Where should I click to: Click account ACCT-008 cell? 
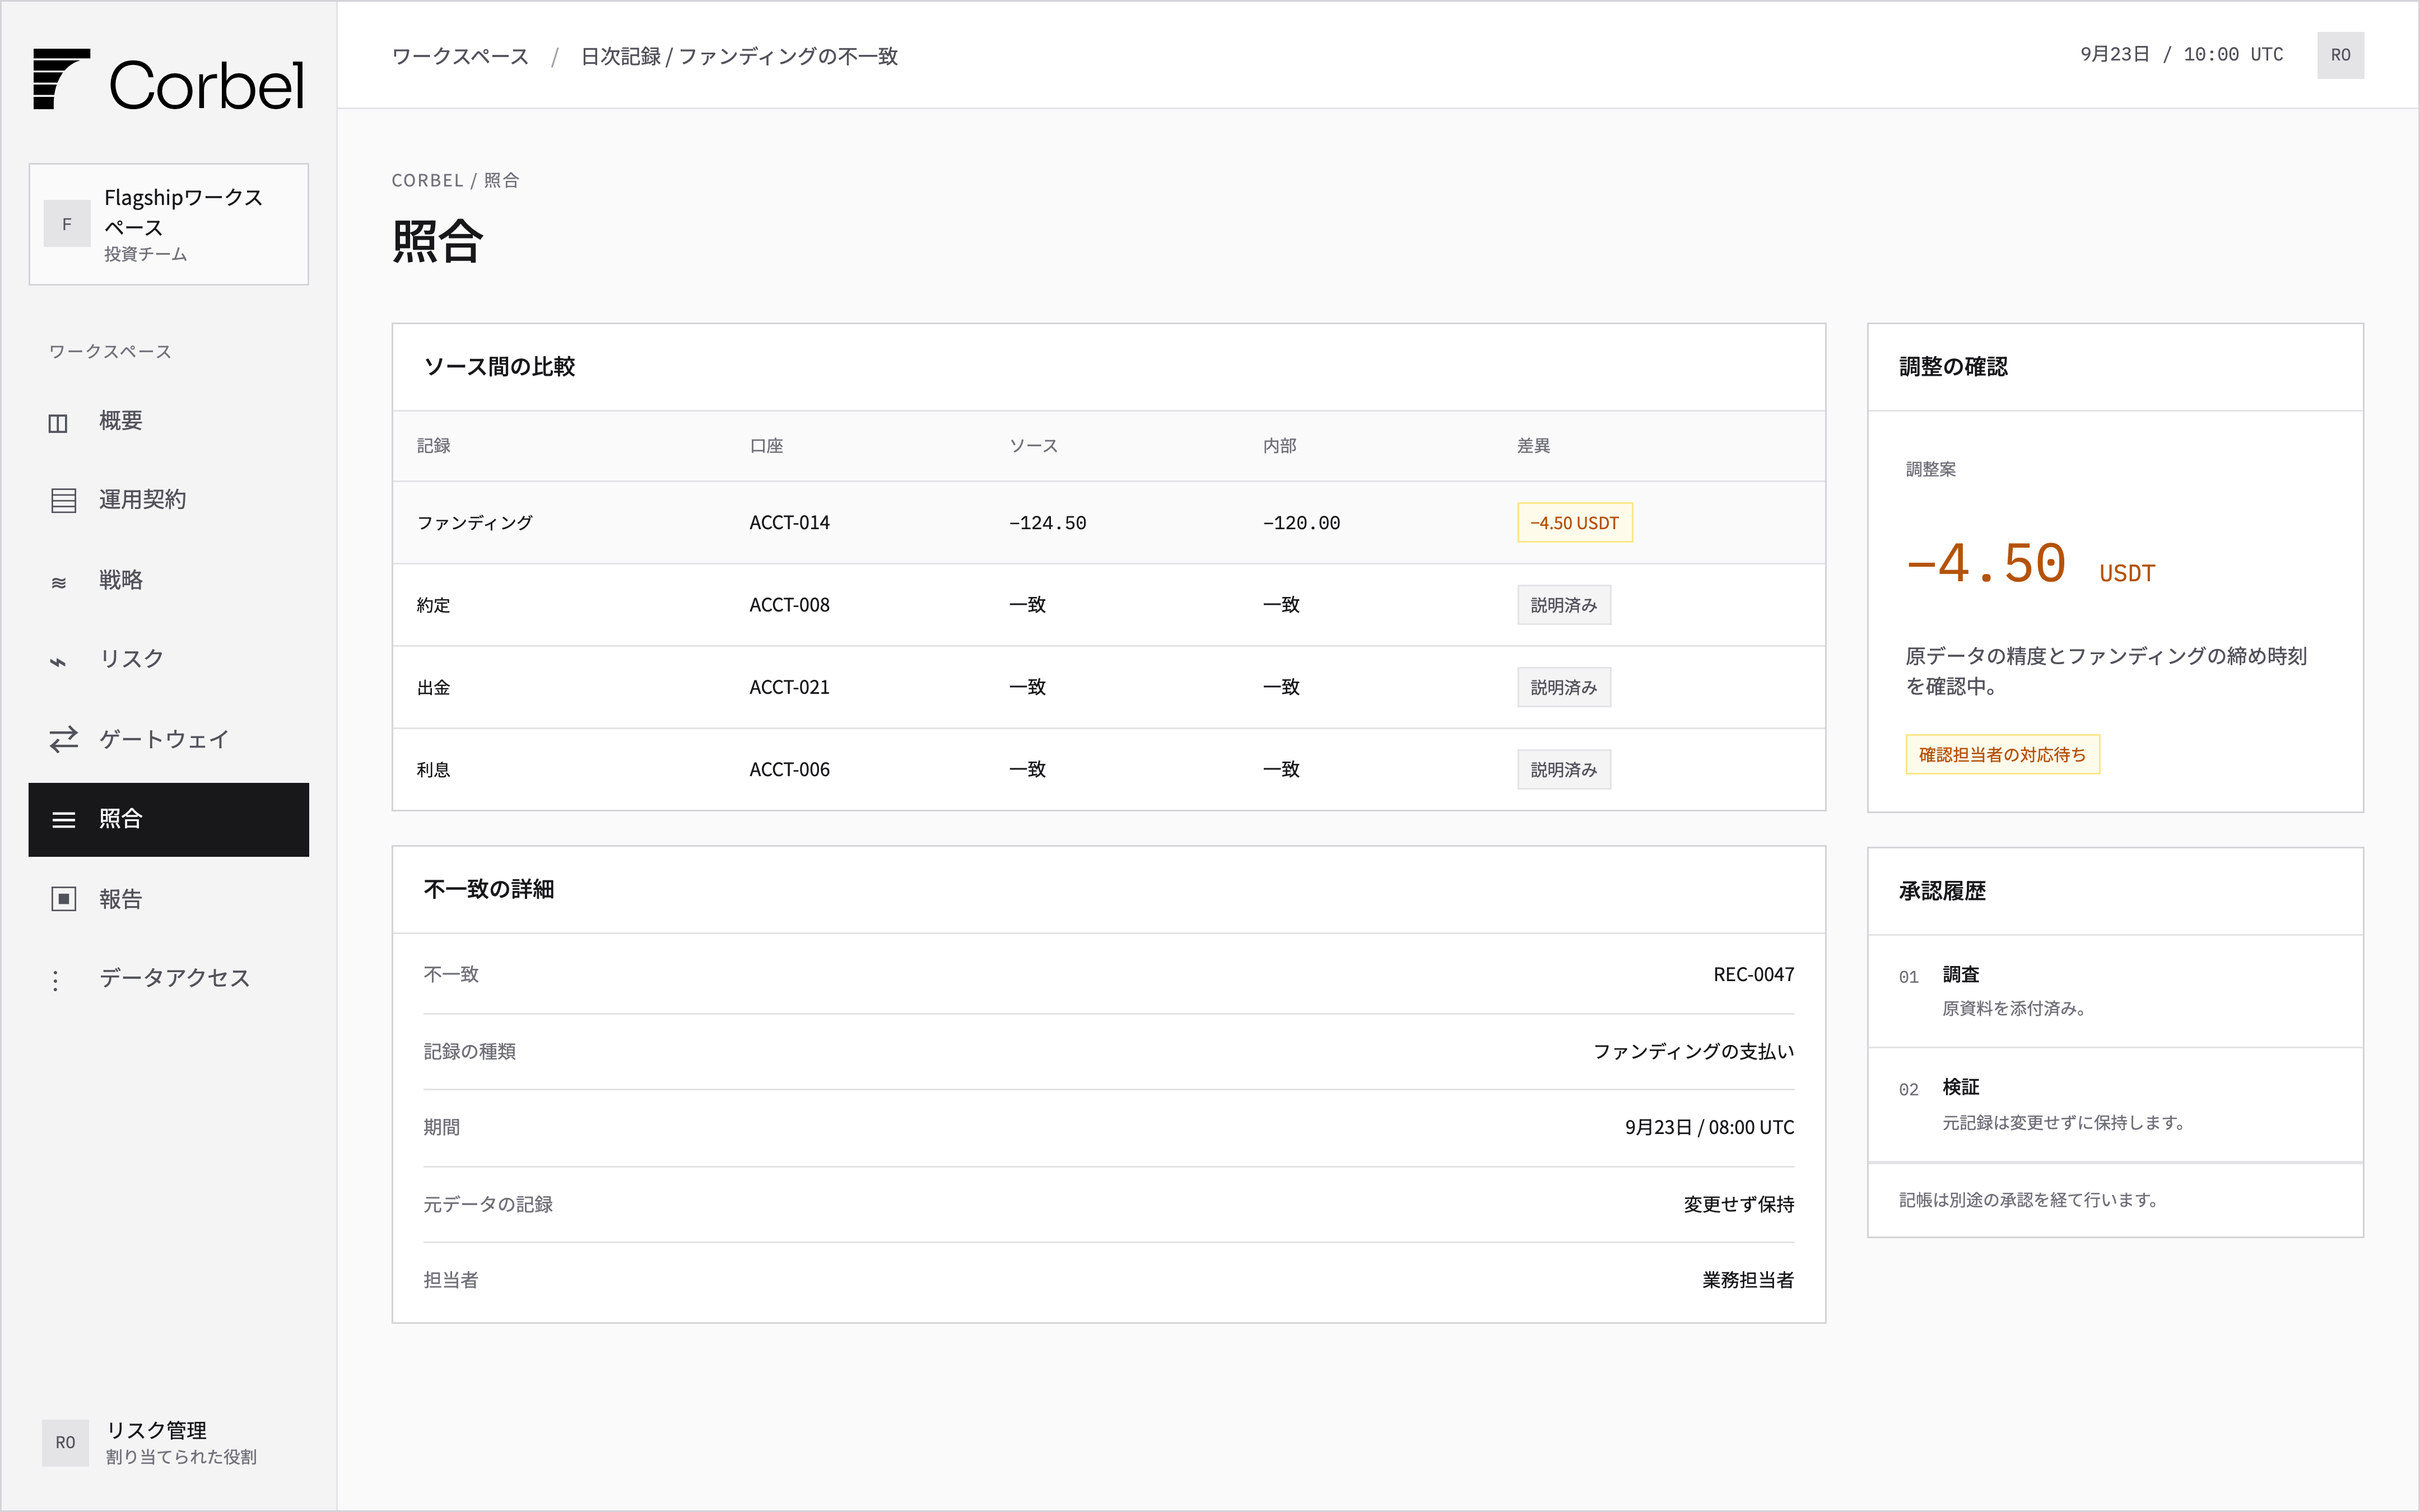(x=789, y=605)
